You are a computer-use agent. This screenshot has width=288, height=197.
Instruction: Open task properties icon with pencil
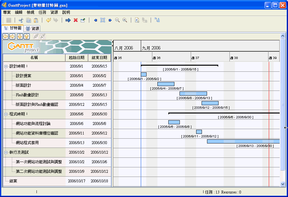point(83,20)
